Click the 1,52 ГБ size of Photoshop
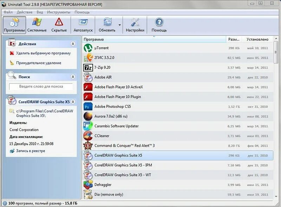This screenshot has width=281, height=207. pos(234,107)
